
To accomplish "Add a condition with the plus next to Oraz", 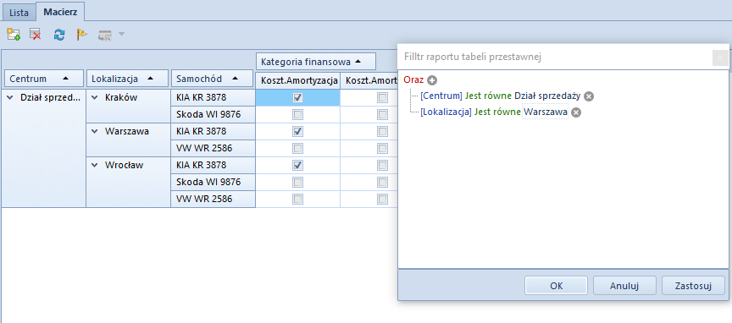I will click(432, 80).
